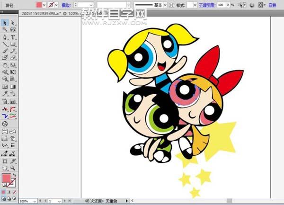Activate the Hand tool
This screenshot has height=205, width=284.
point(5,168)
